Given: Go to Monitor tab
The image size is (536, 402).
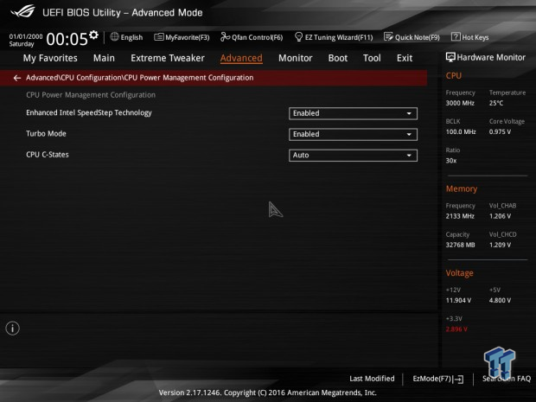Looking at the screenshot, I should 296,58.
